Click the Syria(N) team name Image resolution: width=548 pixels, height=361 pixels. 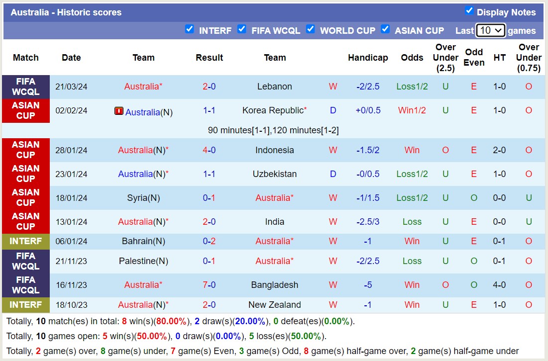point(143,198)
